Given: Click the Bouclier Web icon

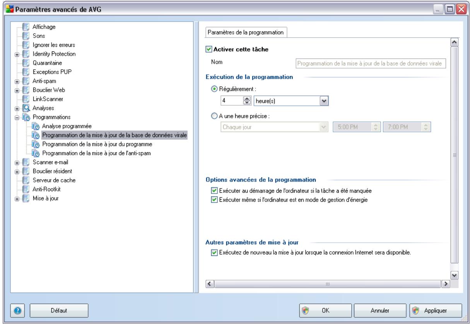Looking at the screenshot, I should tap(26, 90).
